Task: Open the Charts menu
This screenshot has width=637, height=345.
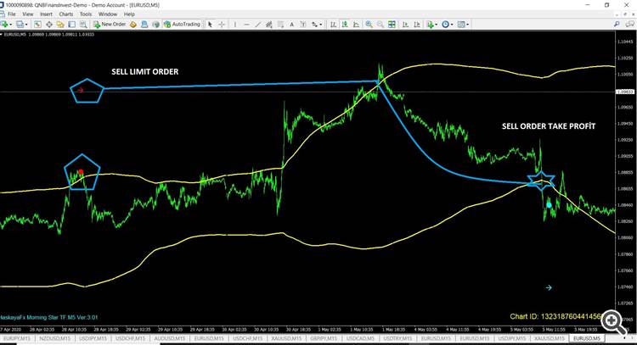Action: pos(65,14)
